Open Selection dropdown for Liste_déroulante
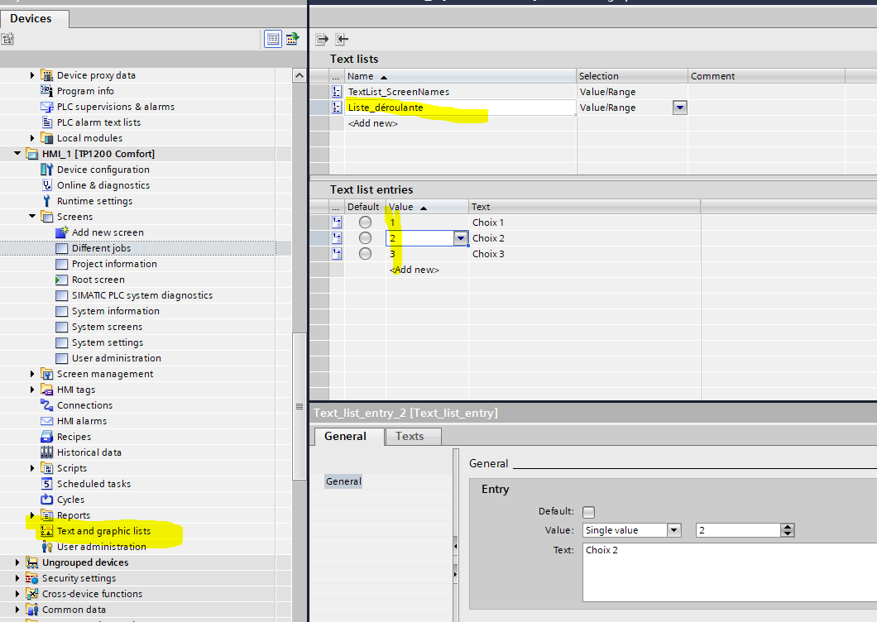The image size is (877, 622). pyautogui.click(x=679, y=108)
